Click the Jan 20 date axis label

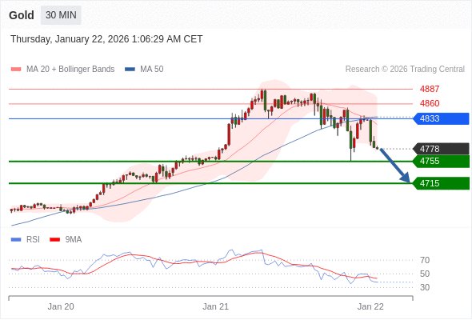61,306
